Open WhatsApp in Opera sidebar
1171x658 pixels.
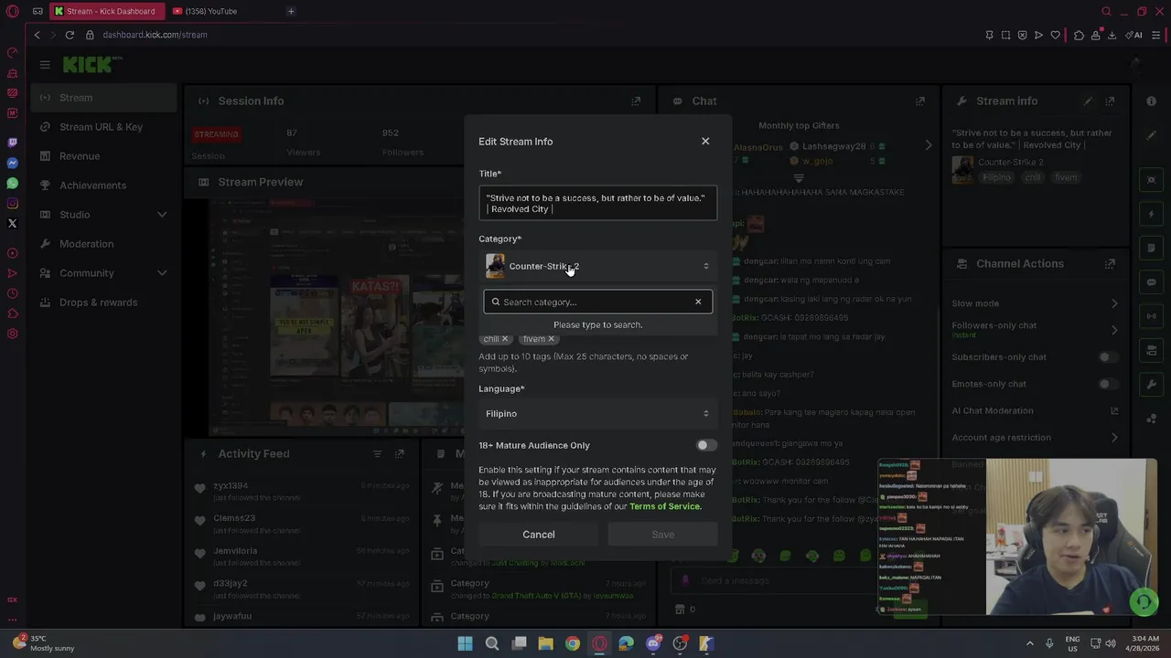pyautogui.click(x=12, y=183)
